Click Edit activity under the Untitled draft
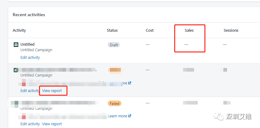This screenshot has height=128, width=260. pyautogui.click(x=30, y=58)
